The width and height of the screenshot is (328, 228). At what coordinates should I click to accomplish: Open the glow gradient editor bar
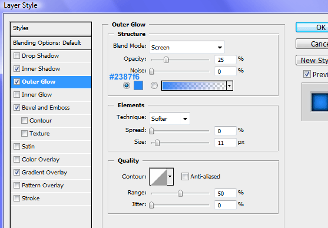[x=194, y=85]
